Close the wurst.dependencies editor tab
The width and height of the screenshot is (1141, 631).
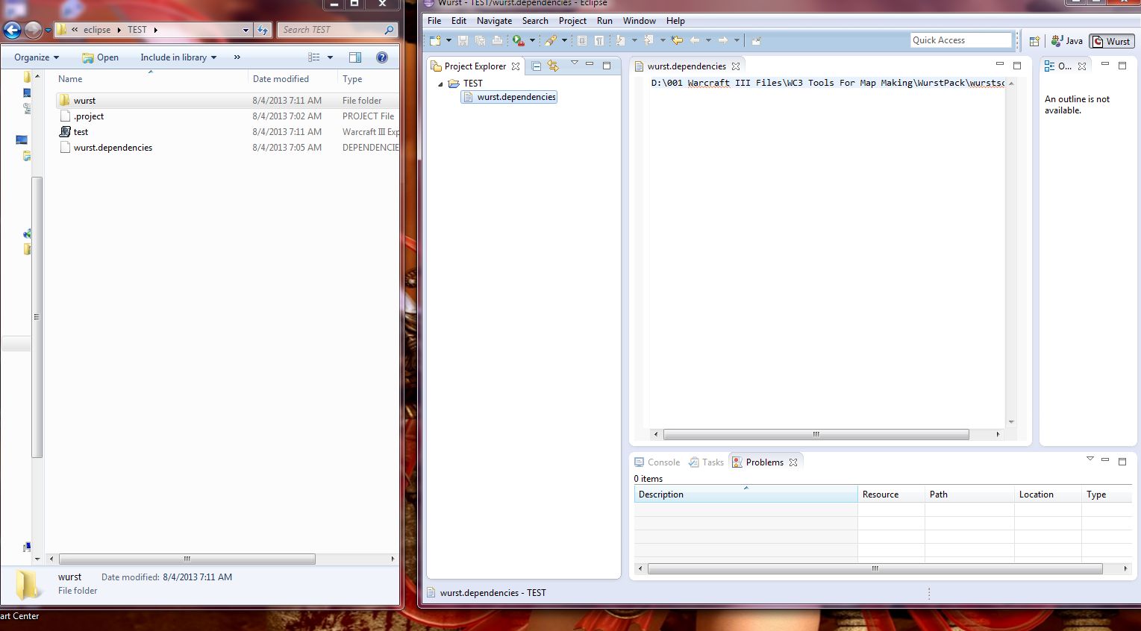(x=736, y=66)
